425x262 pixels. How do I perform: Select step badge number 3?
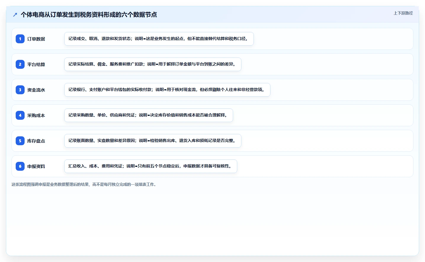click(x=20, y=90)
